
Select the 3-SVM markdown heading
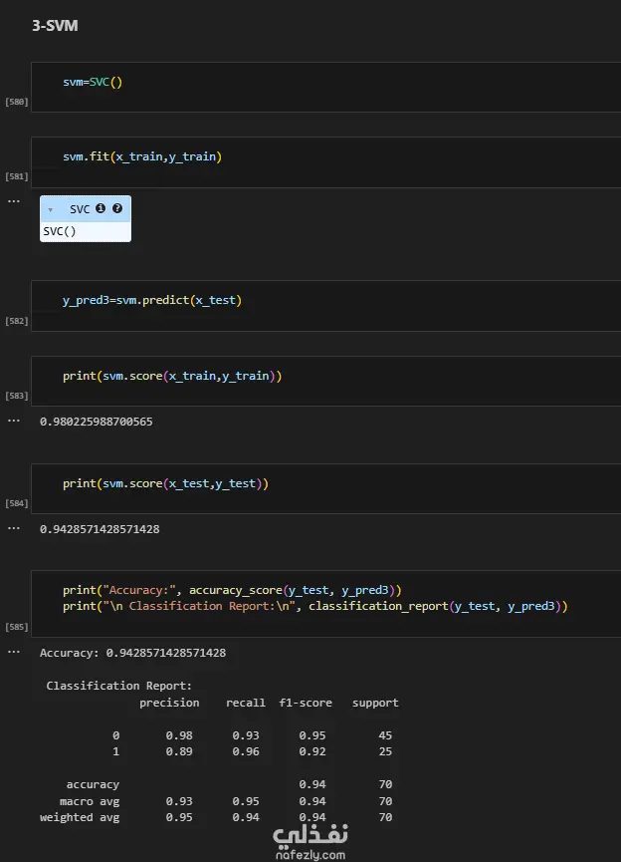[55, 26]
